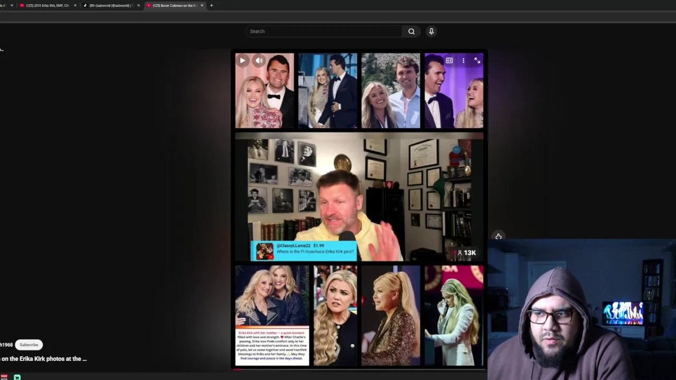This screenshot has height=380, width=676.
Task: Open the green taskbar app icon
Action: 17,377
